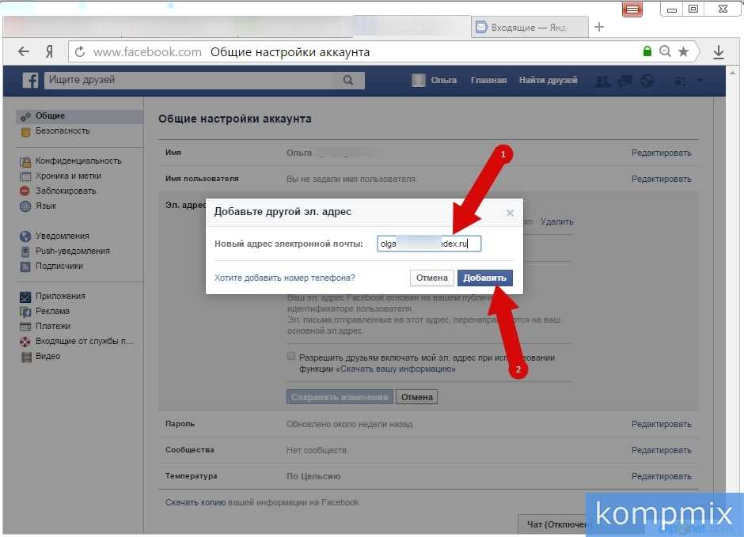The width and height of the screenshot is (744, 537).
Task: Open the notifications globe icon
Action: tap(647, 81)
